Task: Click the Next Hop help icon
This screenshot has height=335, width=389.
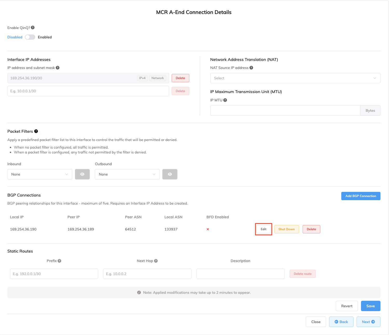Action: click(x=156, y=261)
